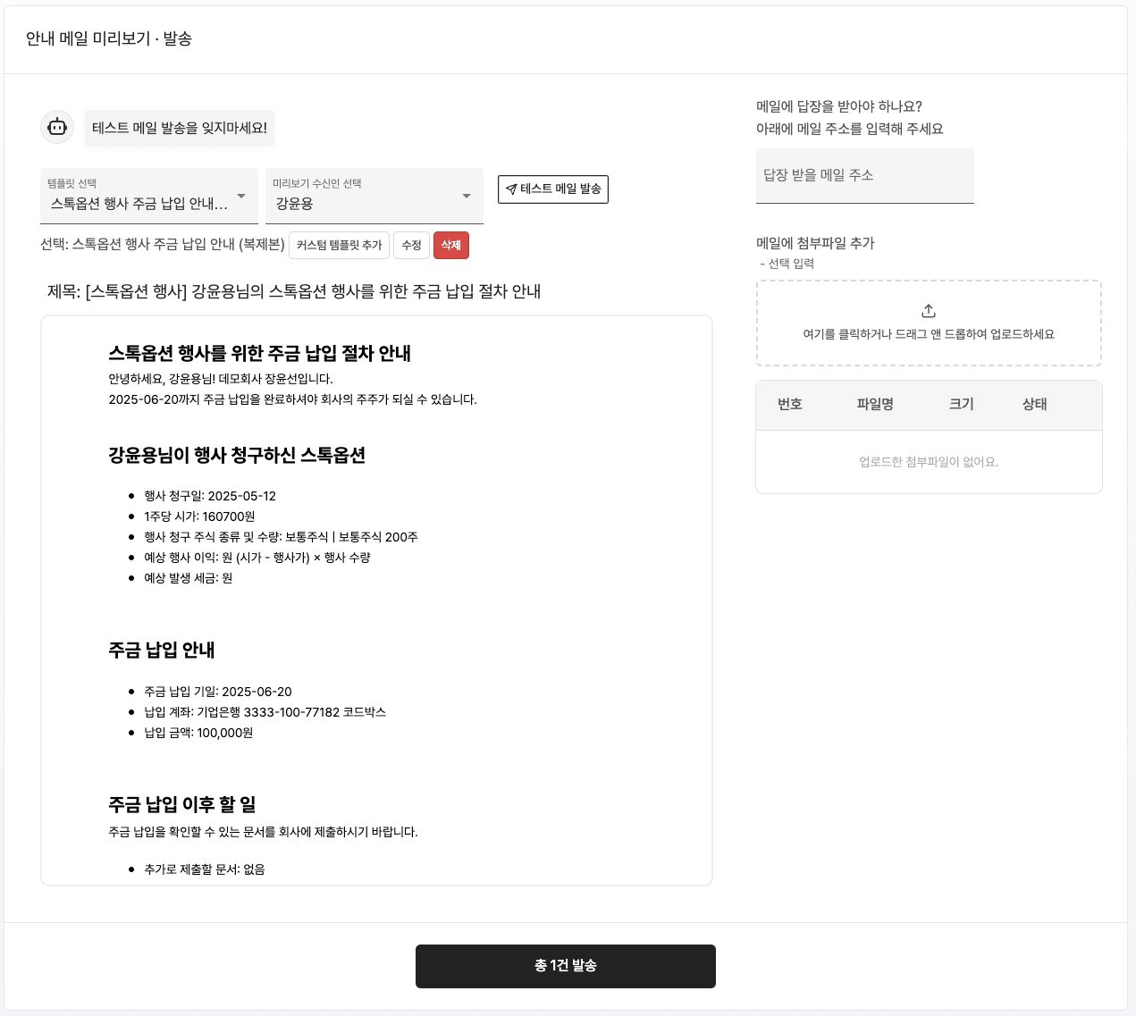Click the 크기 column header
Viewport: 1136px width, 1016px height.
[962, 404]
